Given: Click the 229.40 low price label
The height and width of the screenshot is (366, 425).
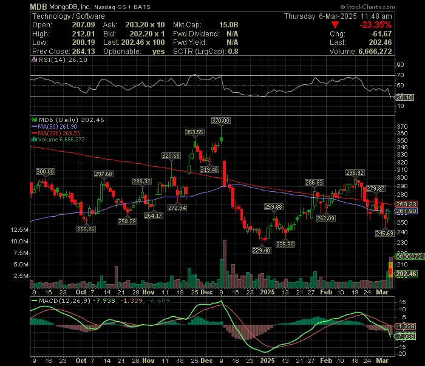Looking at the screenshot, I should [x=261, y=250].
